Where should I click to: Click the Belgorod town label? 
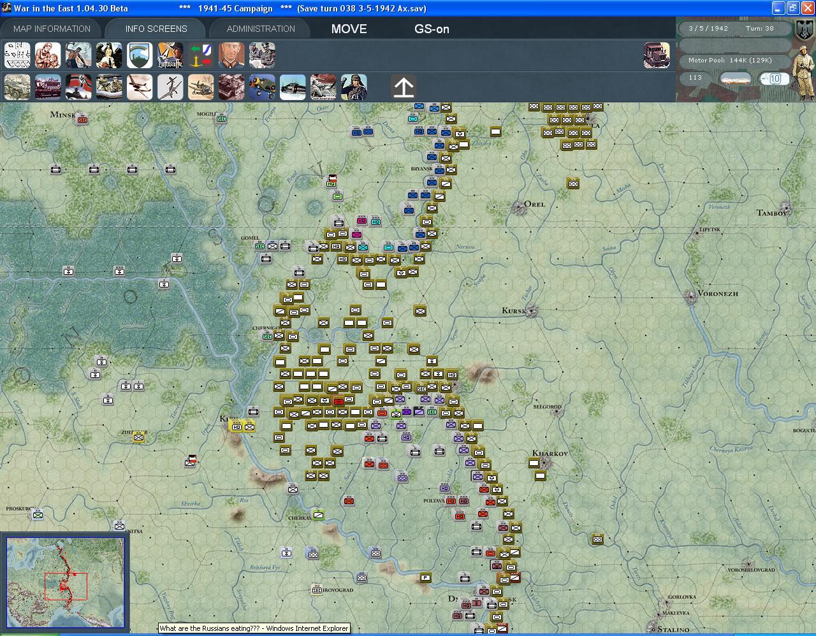[547, 406]
